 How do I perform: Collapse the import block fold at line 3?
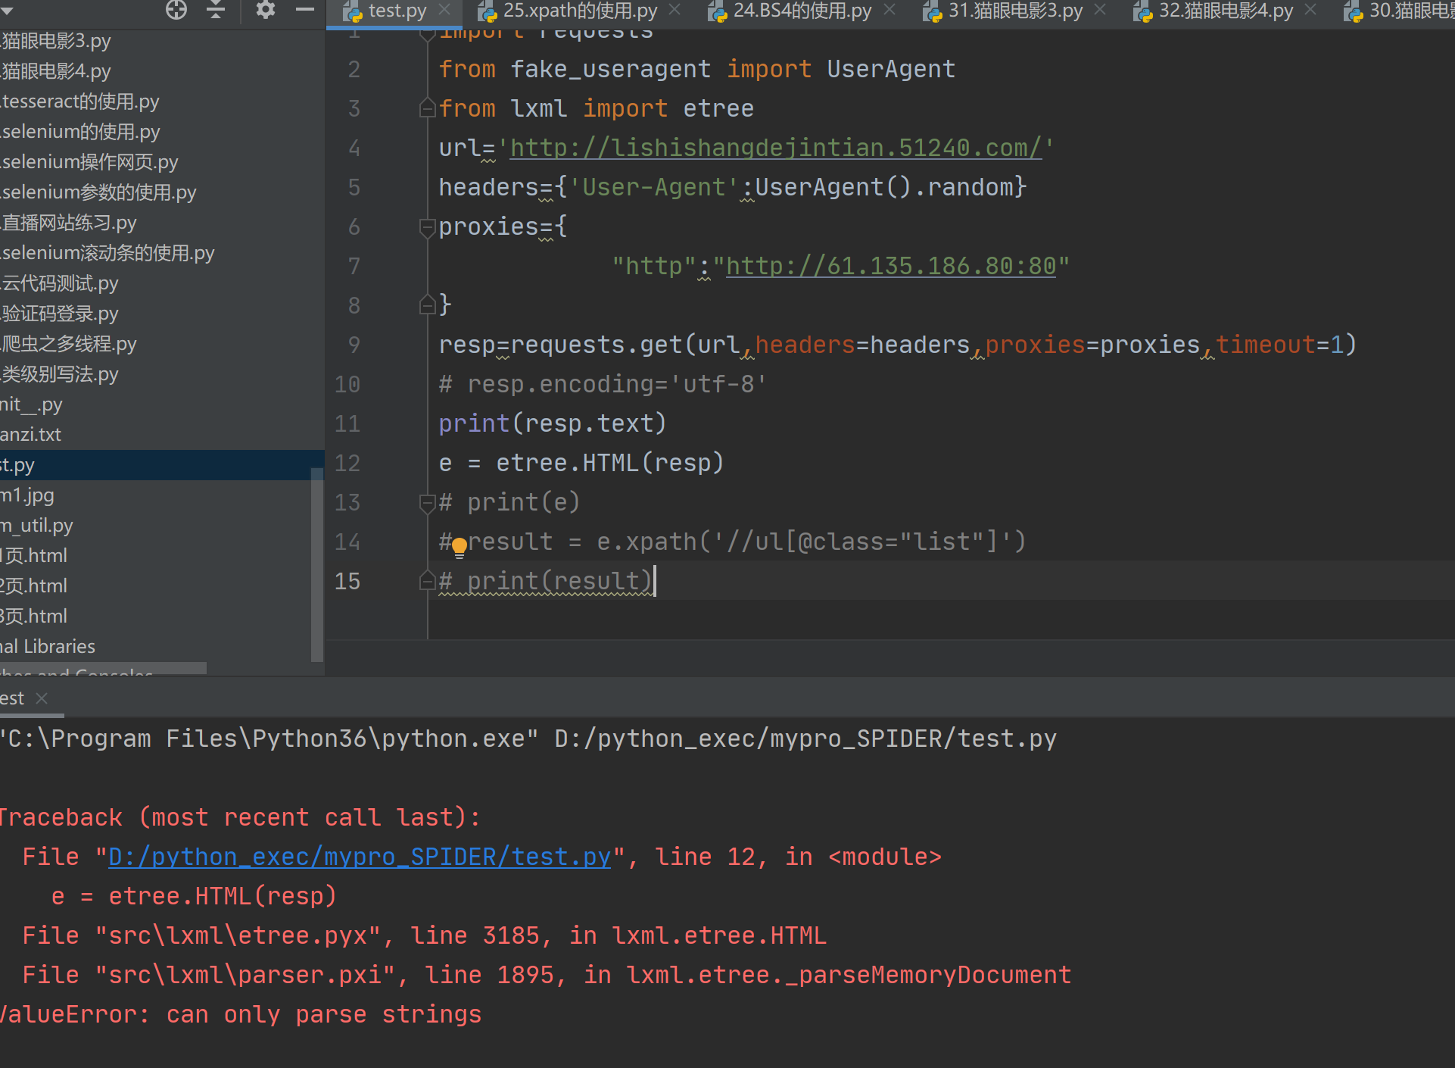(427, 108)
